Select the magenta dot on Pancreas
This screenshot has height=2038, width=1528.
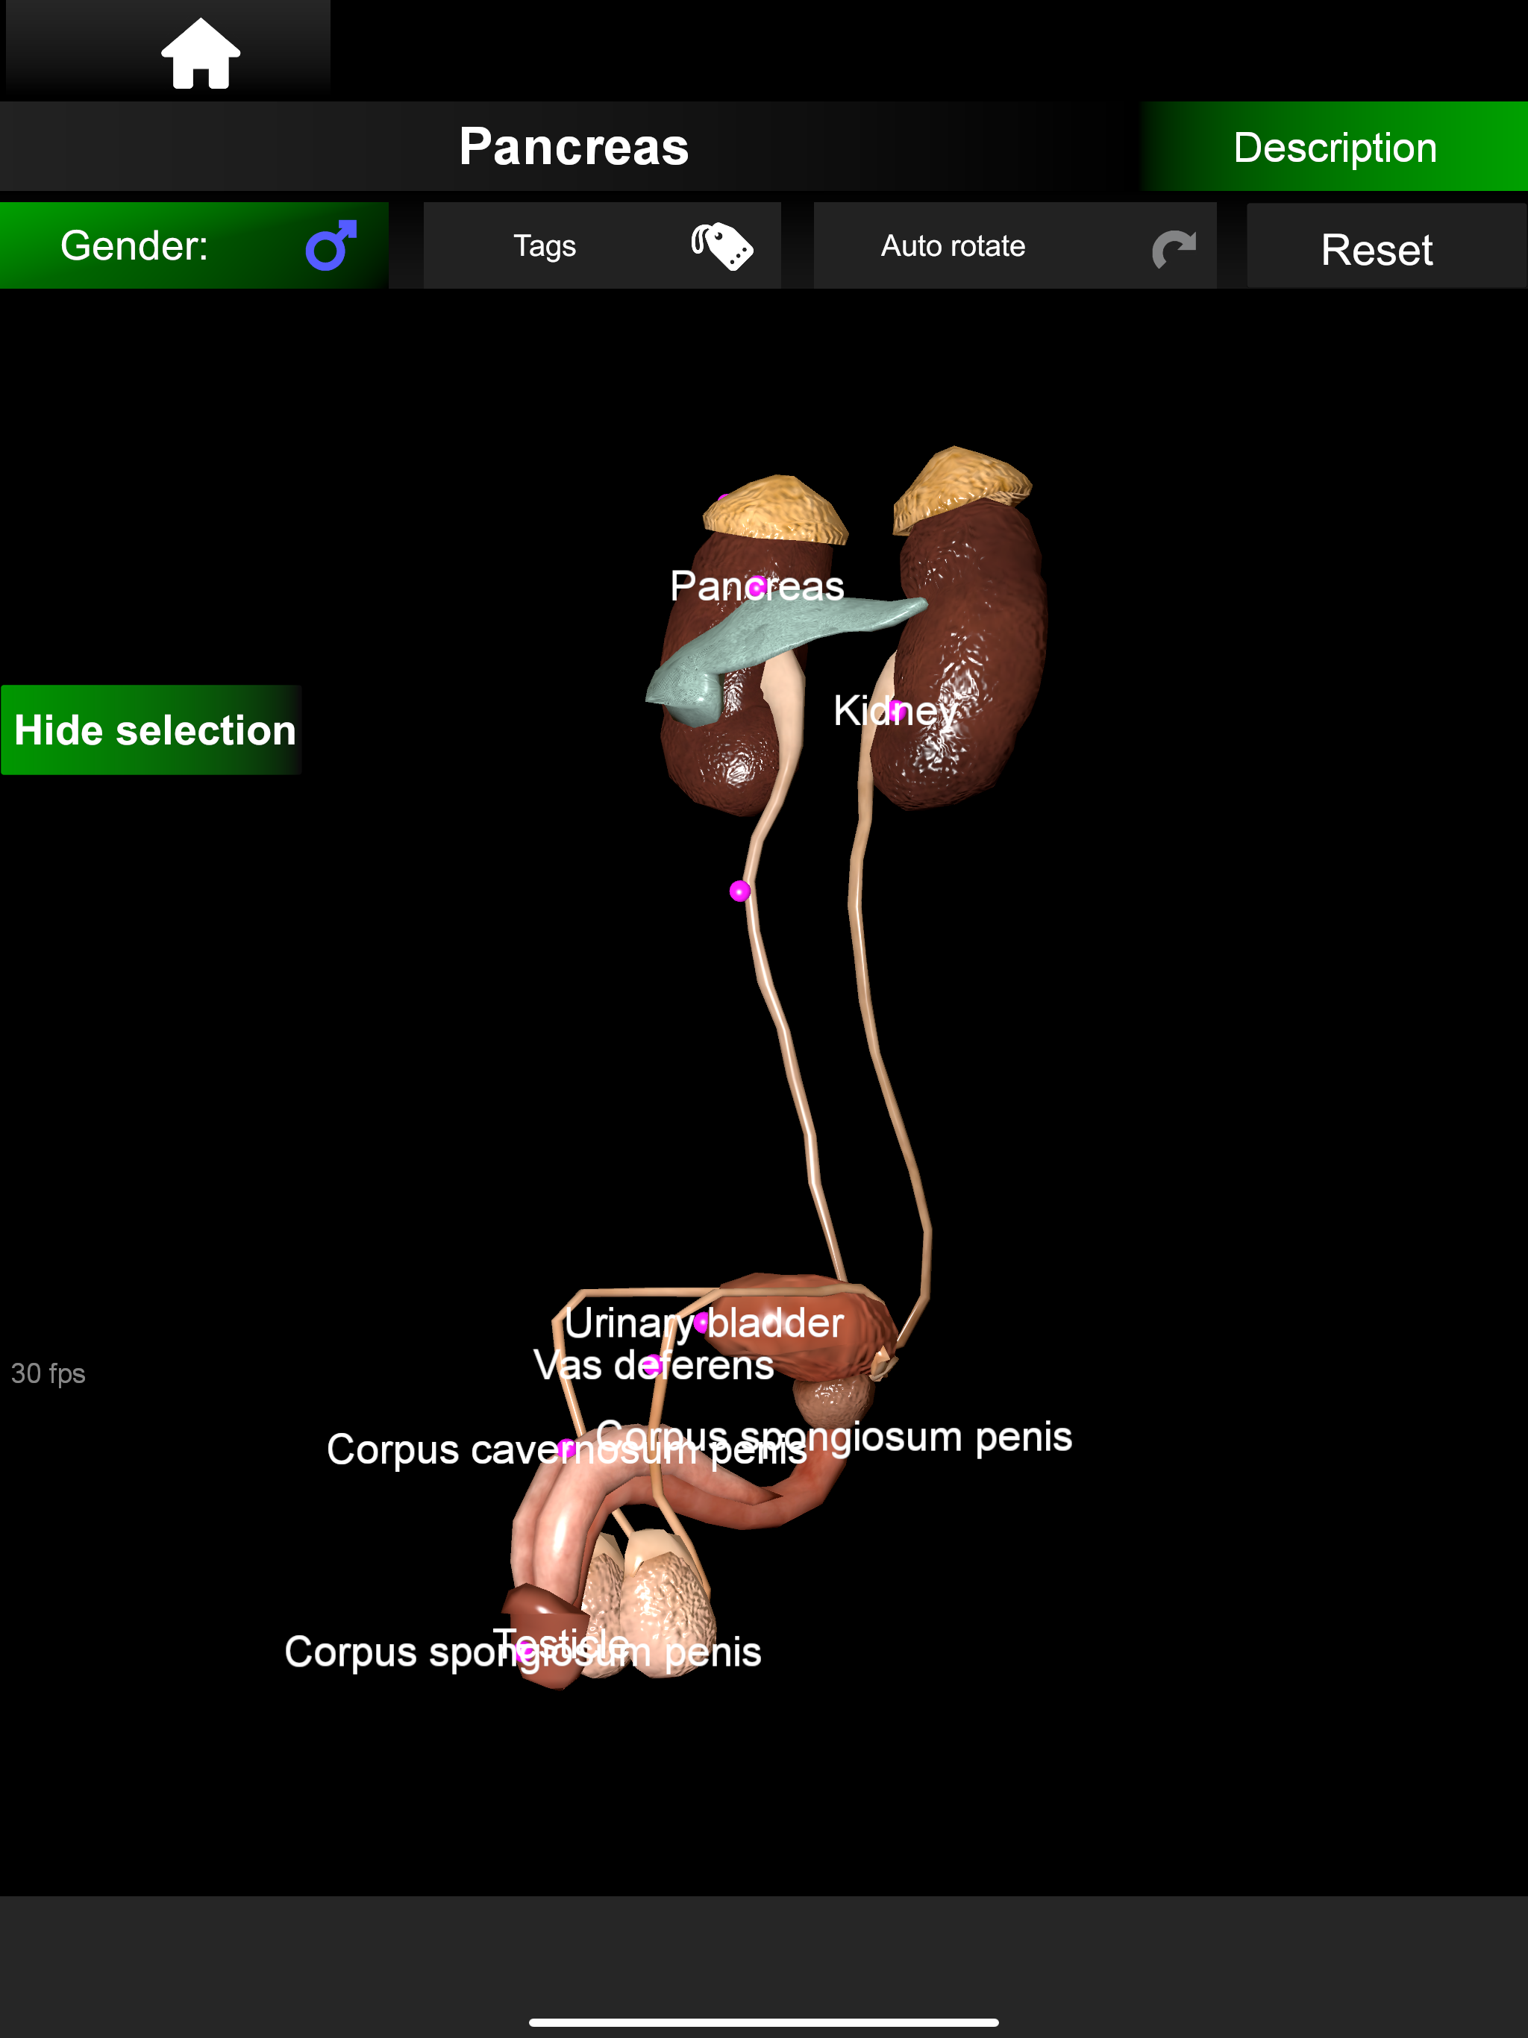click(757, 587)
